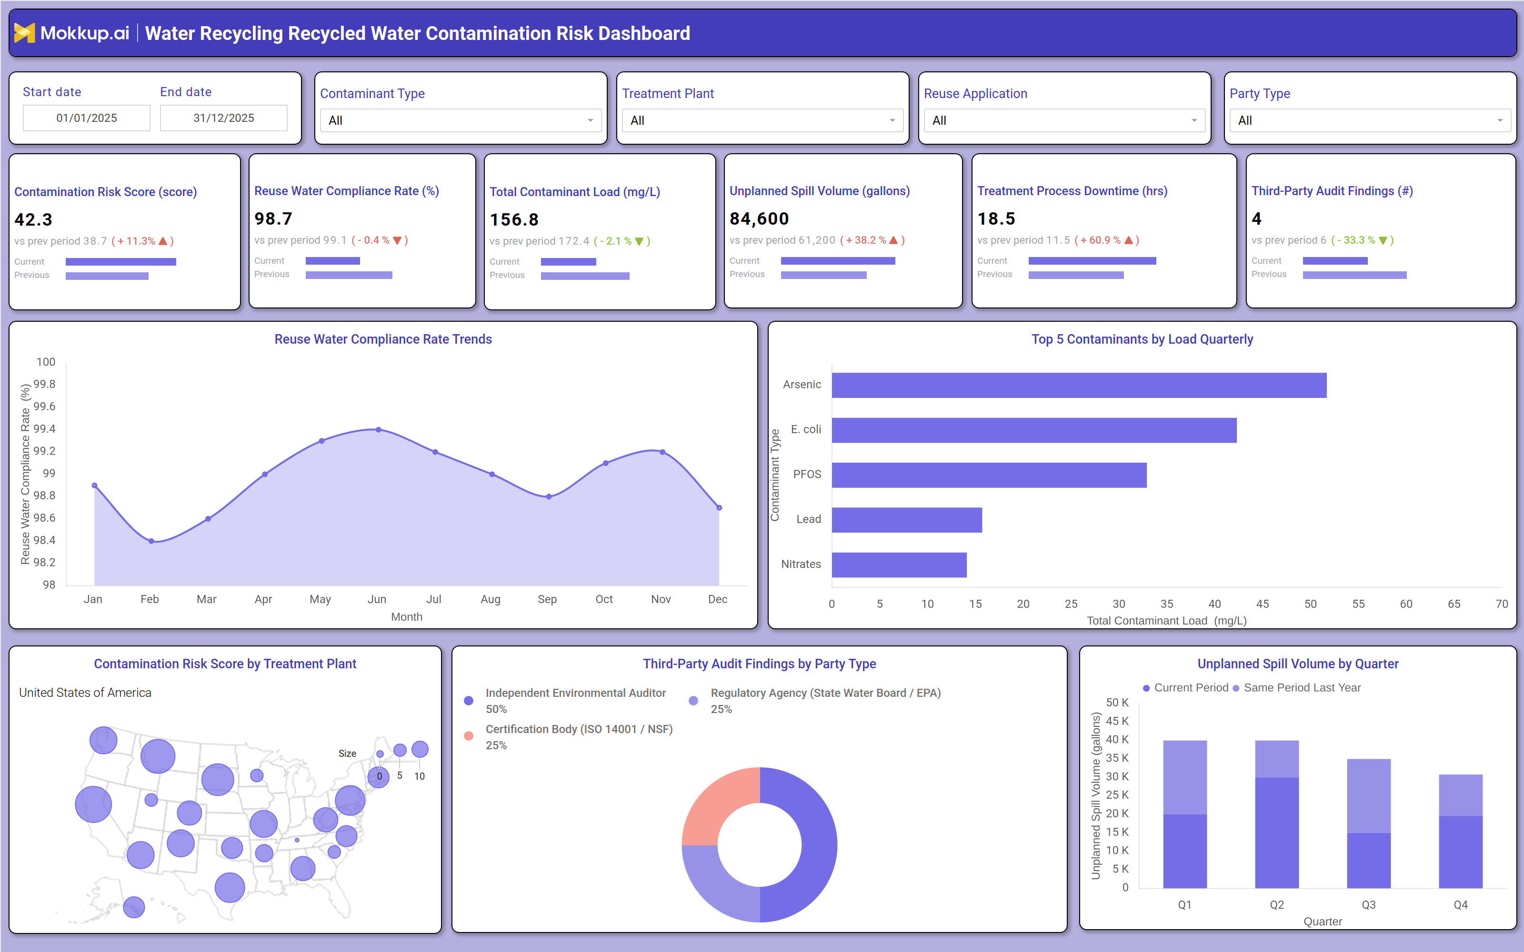Screen dimensions: 1524x952
Task: Click the Unplanned Spill Volume (gallons) title
Action: (x=819, y=191)
